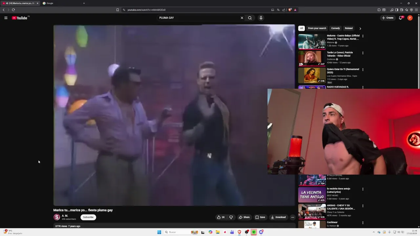
Task: Open more actions ellipsis under the video
Action: [293, 217]
